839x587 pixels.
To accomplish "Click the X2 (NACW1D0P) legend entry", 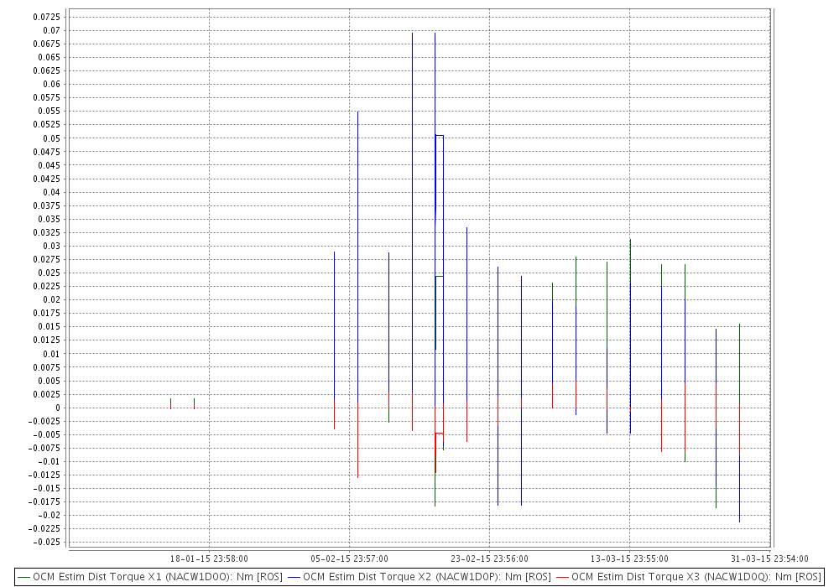I will click(419, 577).
